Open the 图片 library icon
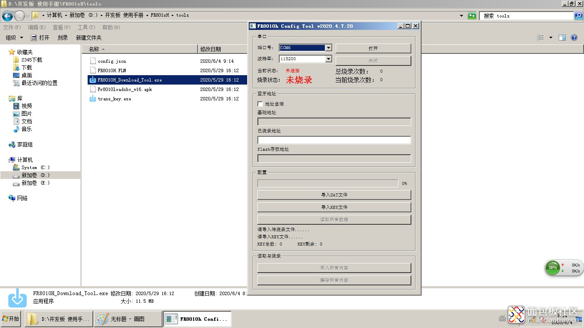 pos(16,114)
